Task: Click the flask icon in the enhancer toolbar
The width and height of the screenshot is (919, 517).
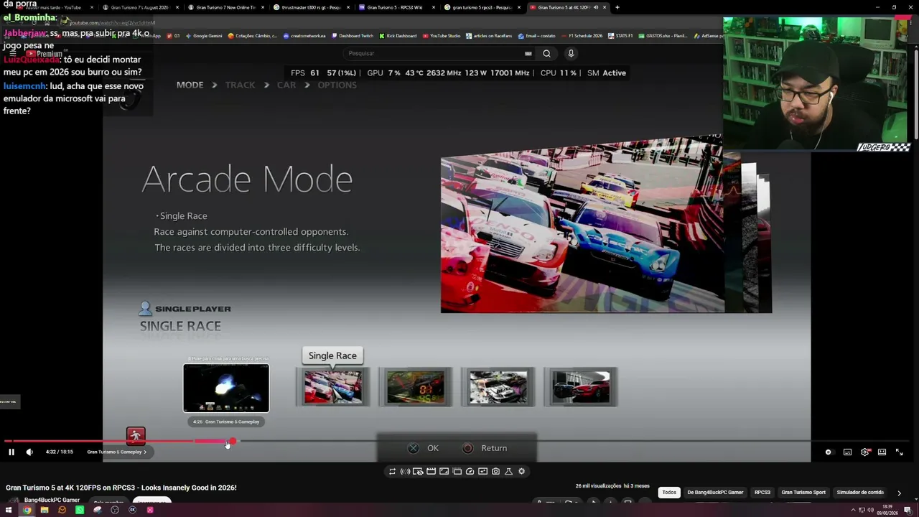Action: [x=508, y=471]
